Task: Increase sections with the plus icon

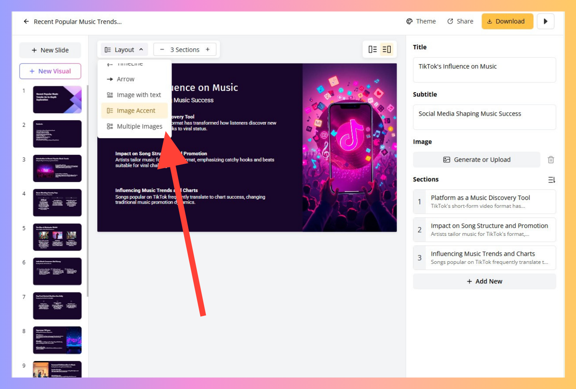Action: pyautogui.click(x=207, y=50)
